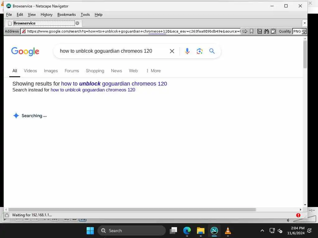Click the horizontal scrollbar right arrow
This screenshot has width=318, height=238.
coord(301,210)
